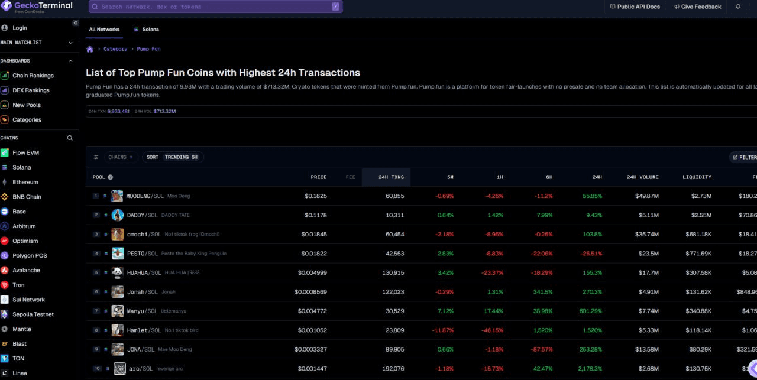This screenshot has width=757, height=380.
Task: Sort the table by the 5M column
Action: click(x=451, y=177)
